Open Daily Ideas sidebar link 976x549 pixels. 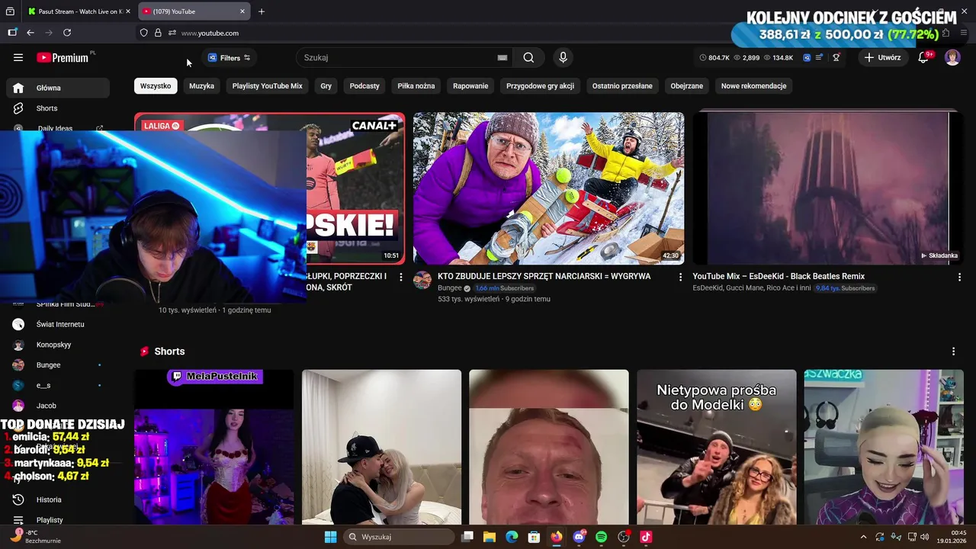[x=58, y=128]
